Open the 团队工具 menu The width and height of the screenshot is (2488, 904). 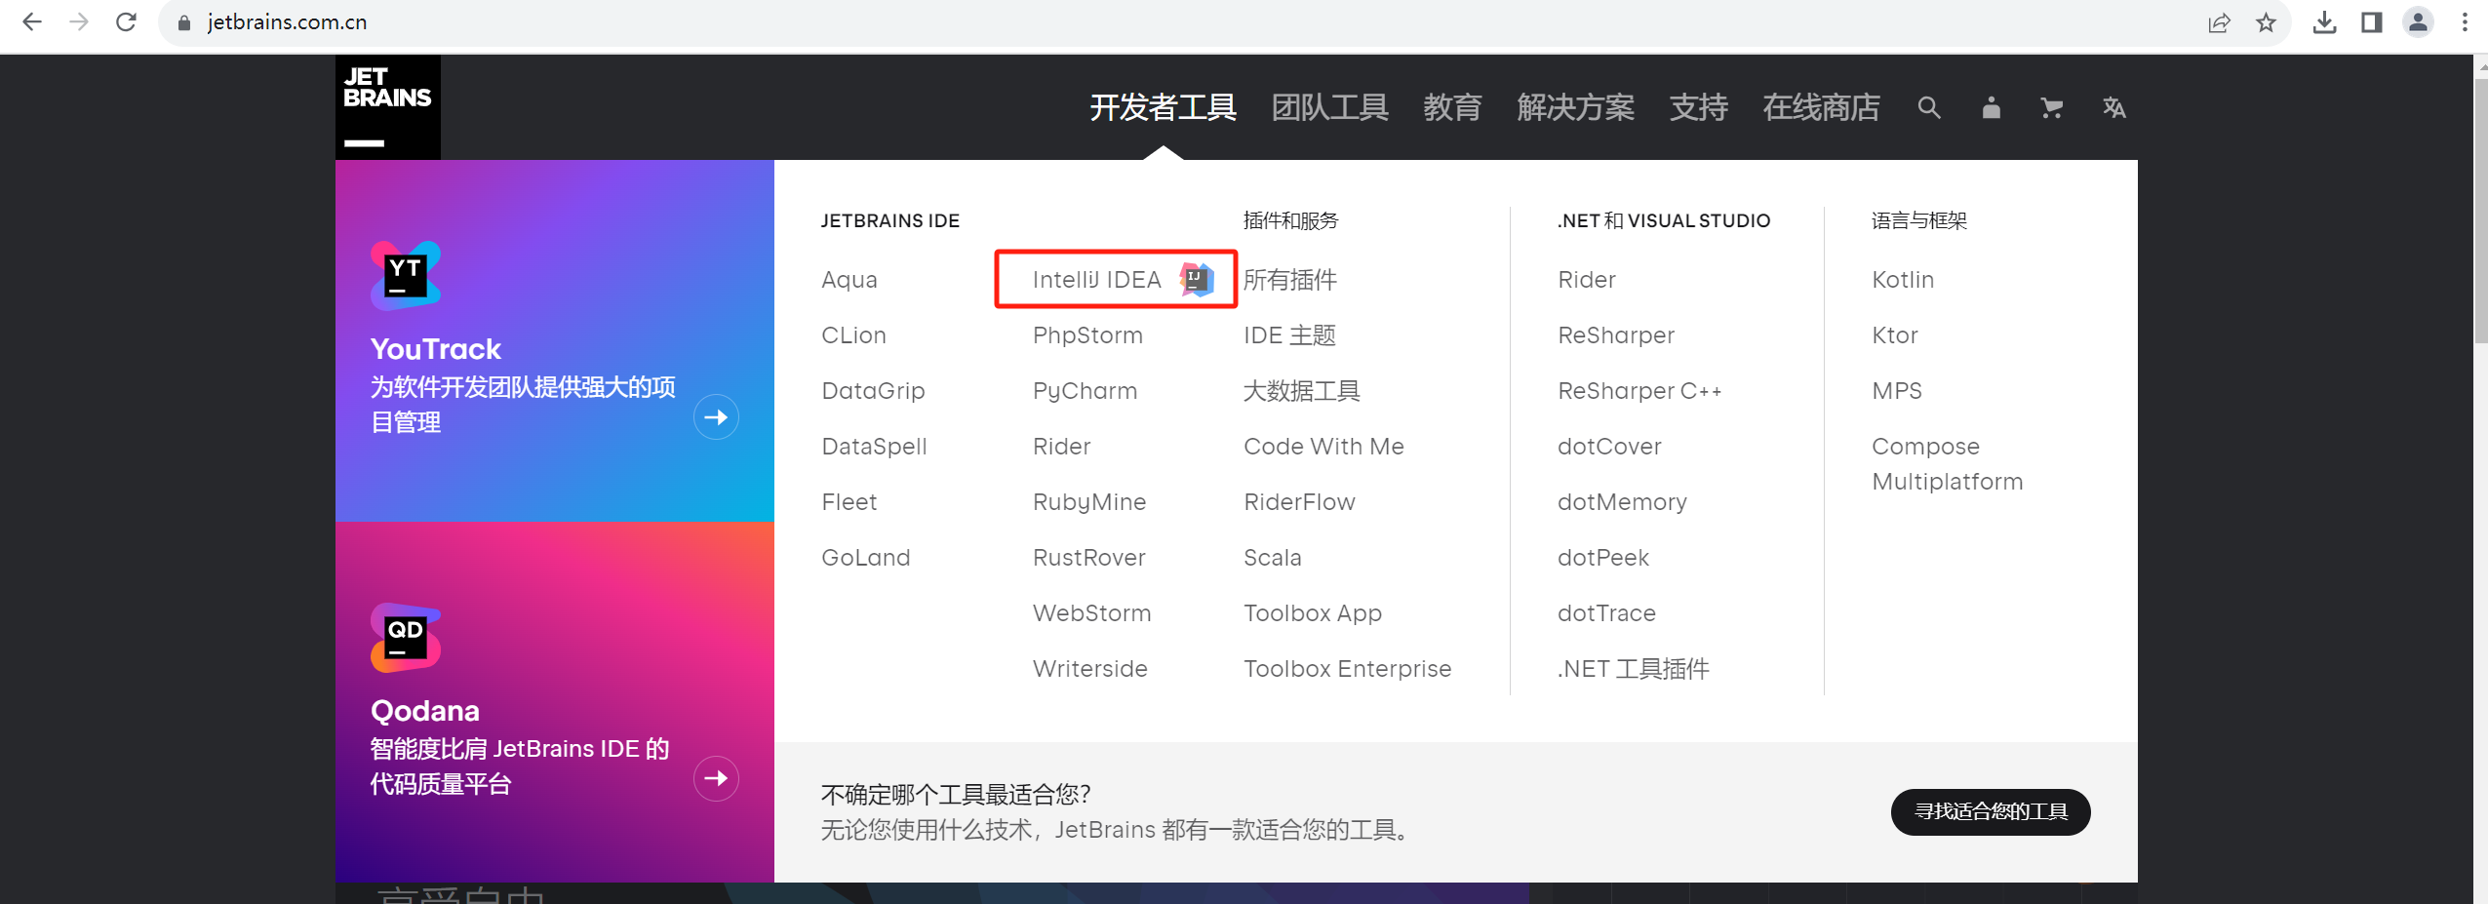[x=1329, y=107]
